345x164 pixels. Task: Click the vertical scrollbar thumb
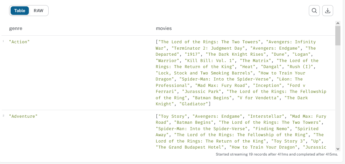click(x=338, y=35)
